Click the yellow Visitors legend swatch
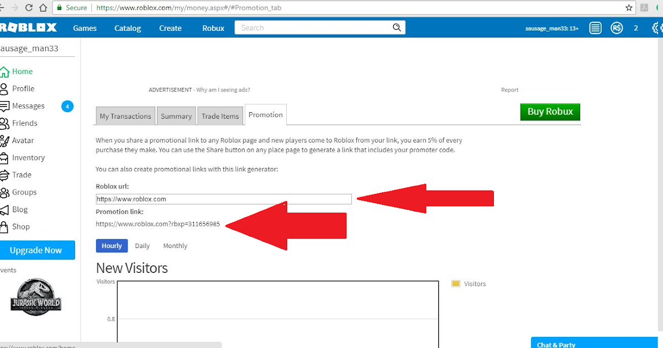 pyautogui.click(x=456, y=283)
